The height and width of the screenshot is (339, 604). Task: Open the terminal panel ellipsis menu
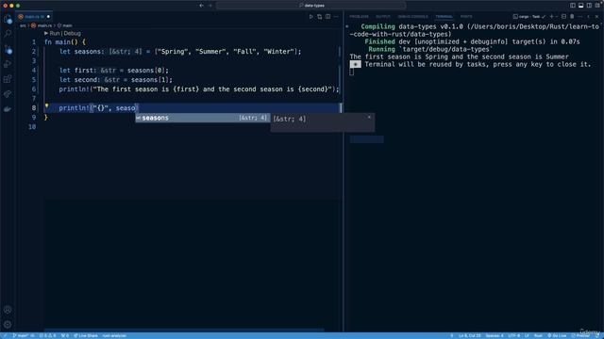580,17
